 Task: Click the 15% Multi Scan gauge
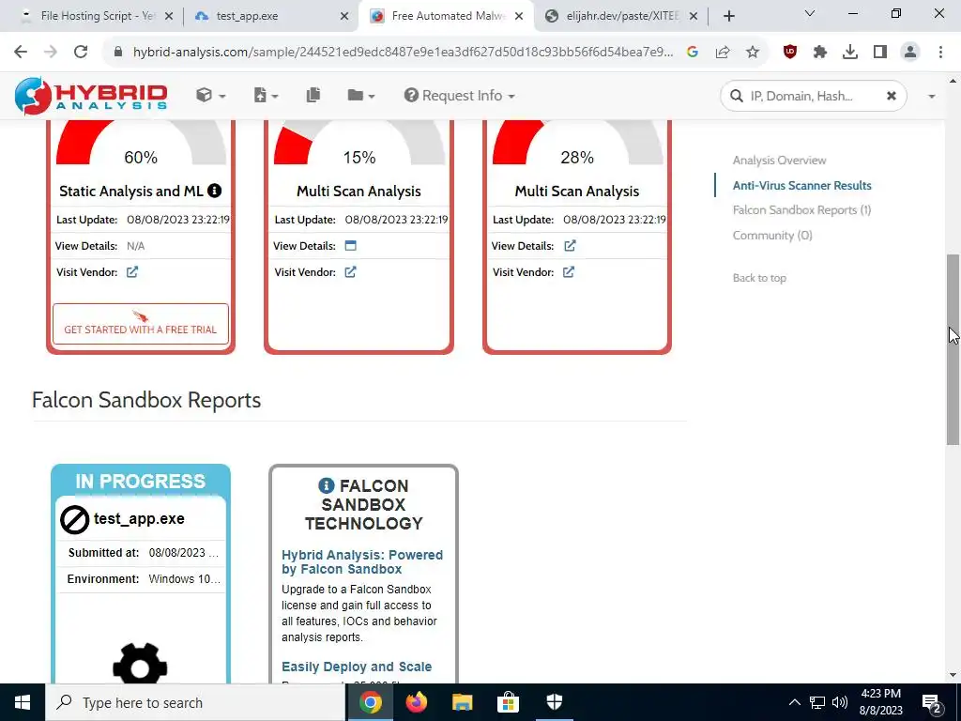pos(359,143)
